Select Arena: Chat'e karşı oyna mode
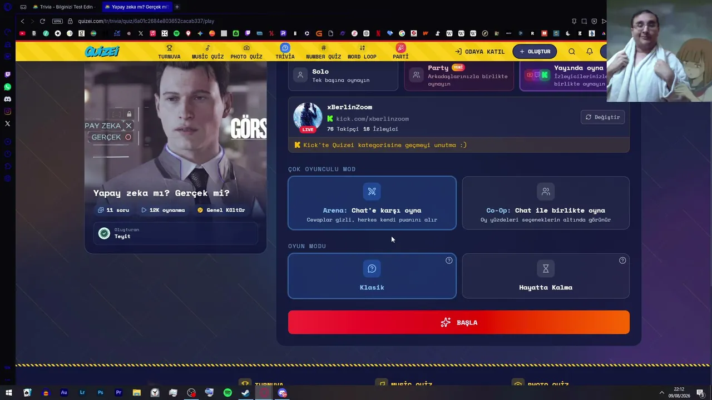The image size is (712, 400). tap(372, 203)
